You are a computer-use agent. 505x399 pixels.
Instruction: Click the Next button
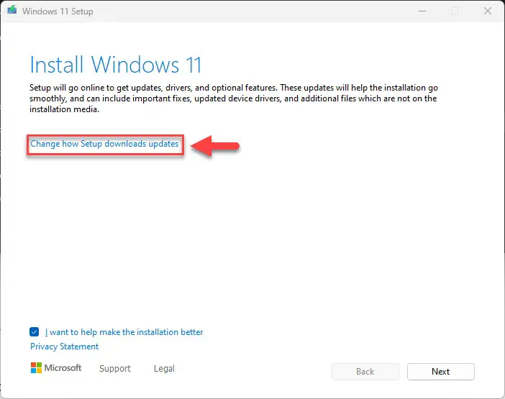440,372
